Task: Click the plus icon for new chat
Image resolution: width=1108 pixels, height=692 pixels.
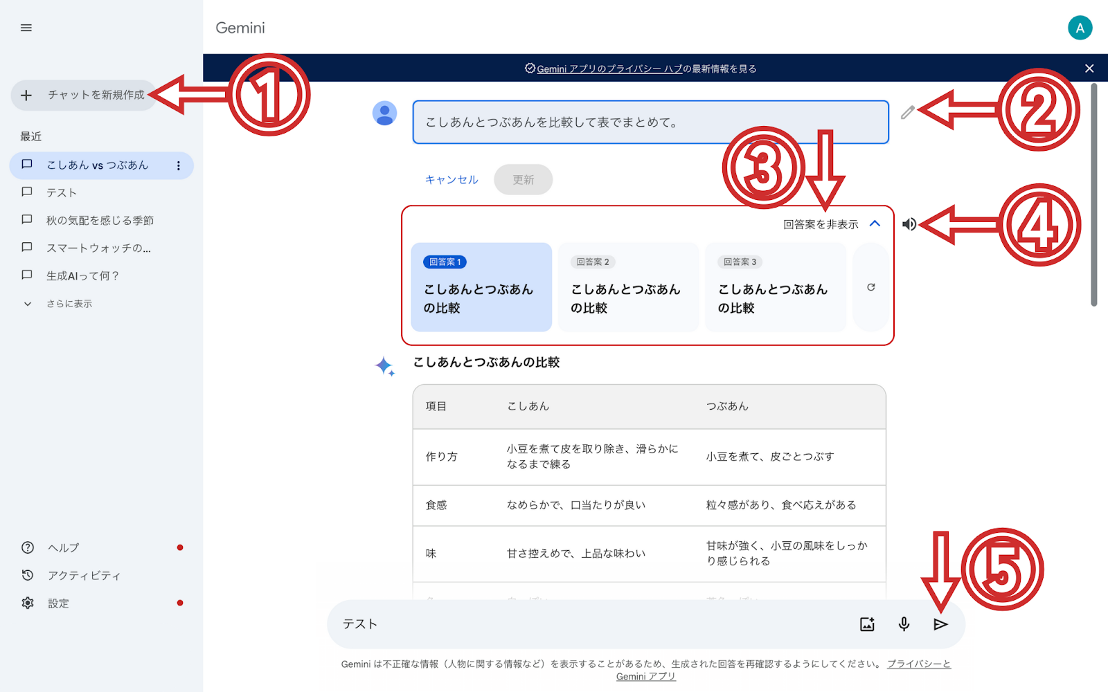Action: pyautogui.click(x=26, y=95)
